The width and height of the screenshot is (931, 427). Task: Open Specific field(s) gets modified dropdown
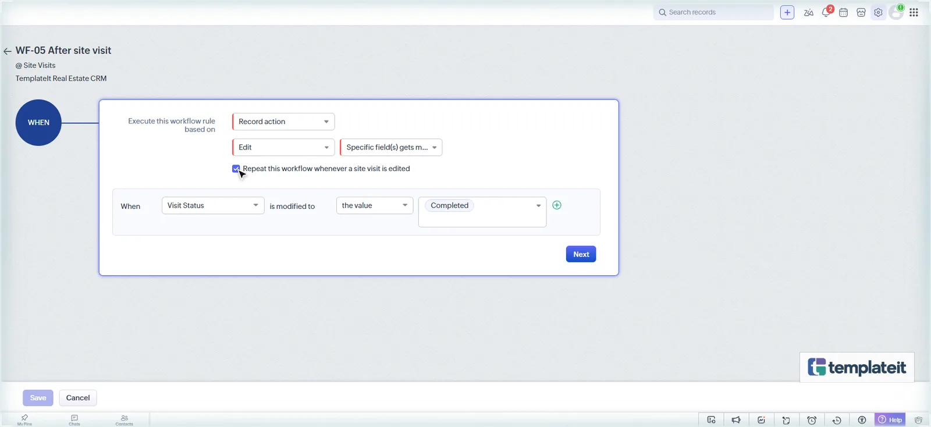[x=391, y=147]
